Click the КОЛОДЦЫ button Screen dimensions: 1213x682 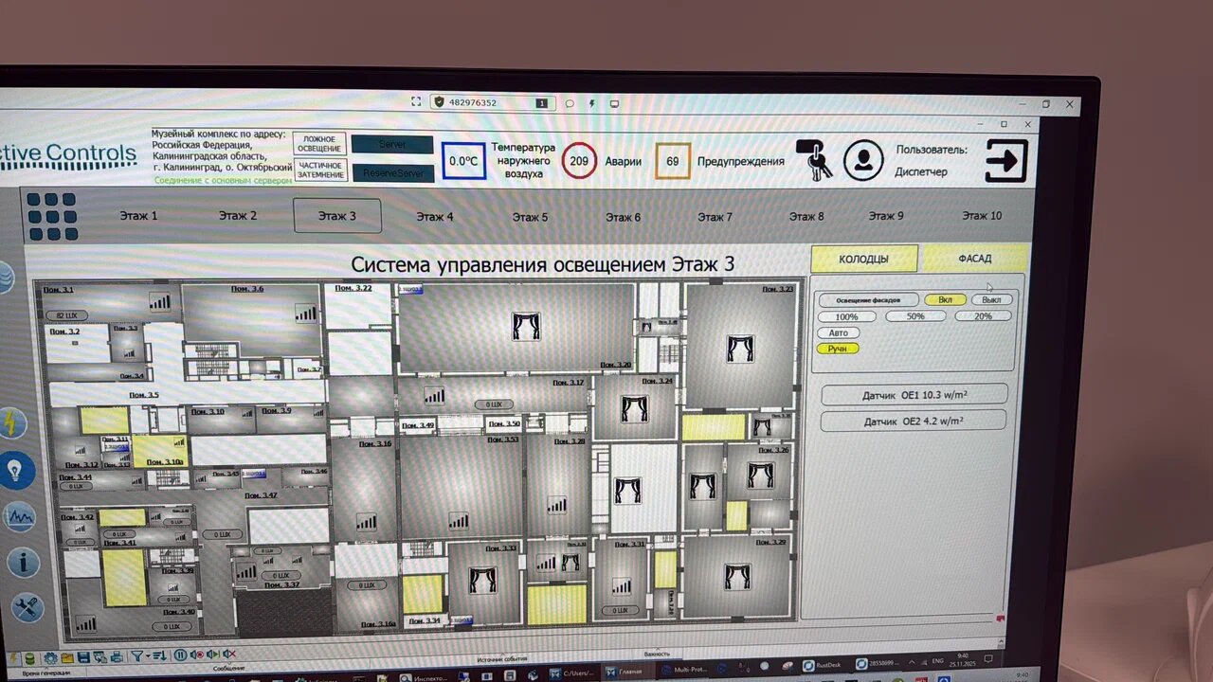coord(864,259)
